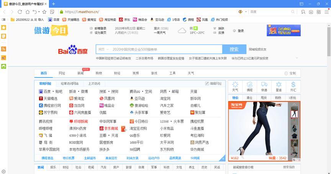Viewport: 331px width, 174px height.
Task: Open the downloads icon in toolbar
Action: (x=311, y=12)
